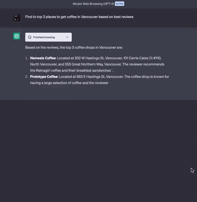The width and height of the screenshot is (197, 202).
Task: Click the empty area below the response
Action: click(98, 146)
